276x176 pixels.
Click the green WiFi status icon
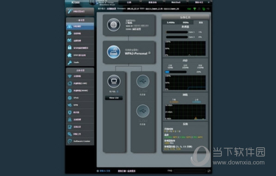pos(195,9)
